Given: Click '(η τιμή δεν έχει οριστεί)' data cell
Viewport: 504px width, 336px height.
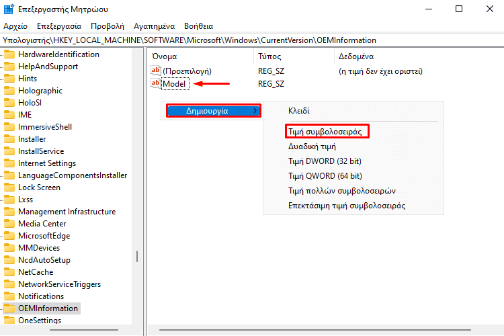Looking at the screenshot, I should (x=380, y=71).
